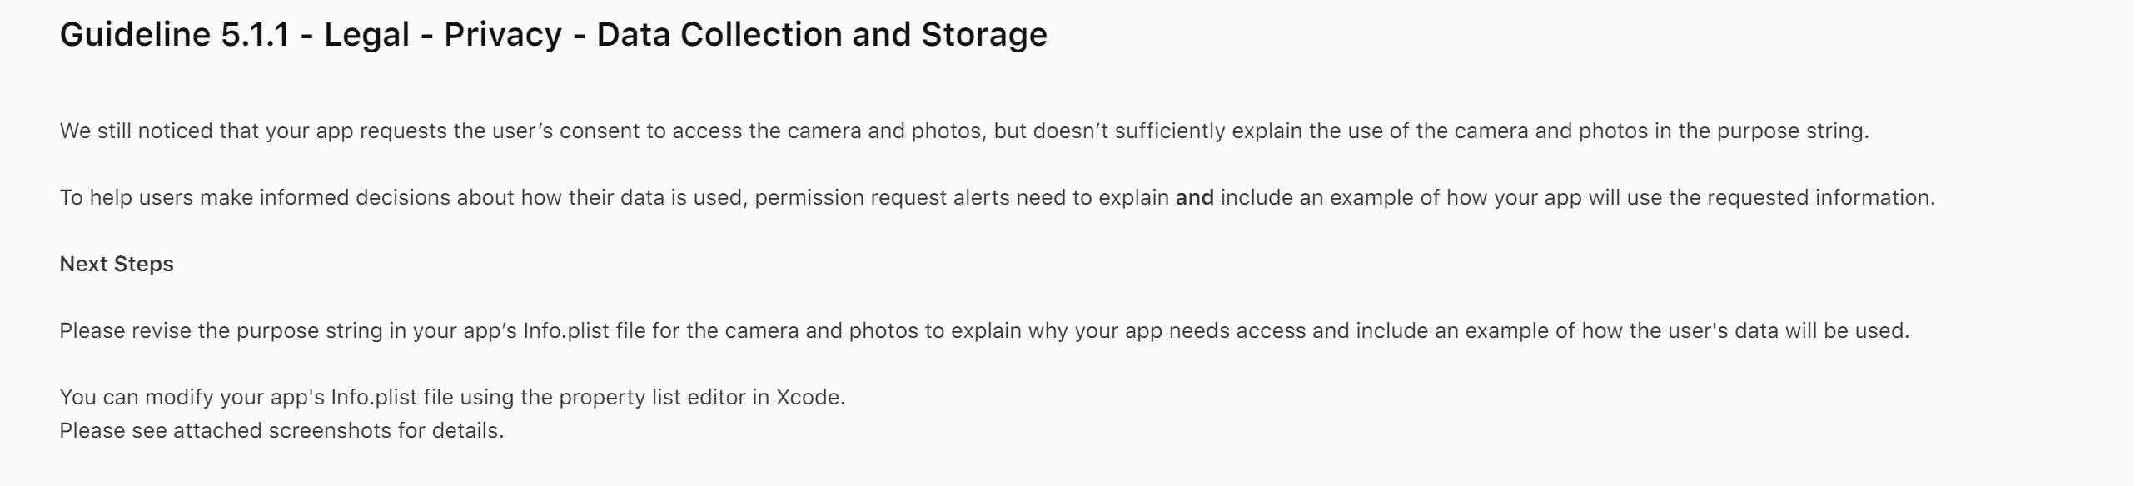
Task: Click the 'Please revise the purpose string' paragraph
Action: (x=984, y=330)
